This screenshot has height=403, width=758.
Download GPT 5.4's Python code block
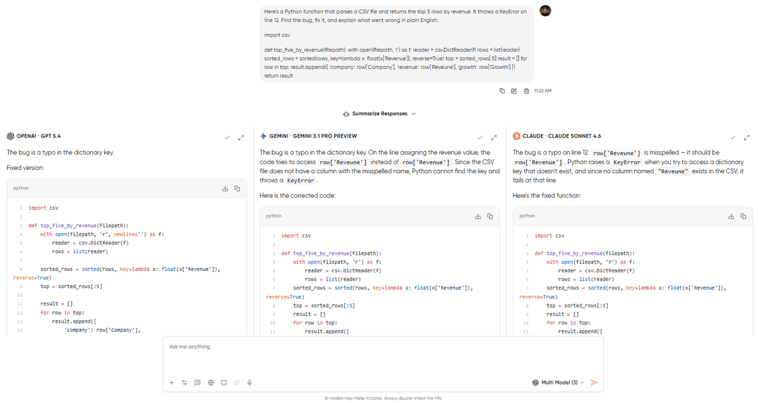(224, 188)
